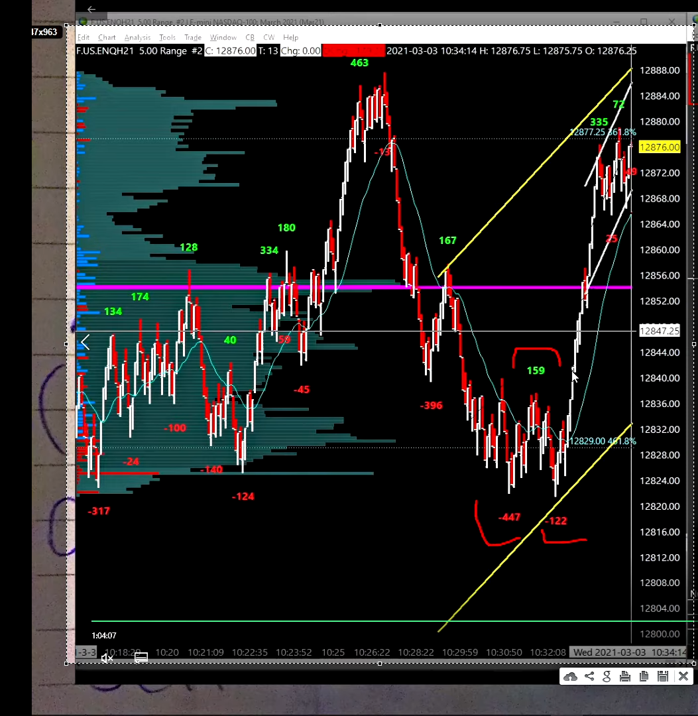Click the red -447 delta value

tap(509, 517)
